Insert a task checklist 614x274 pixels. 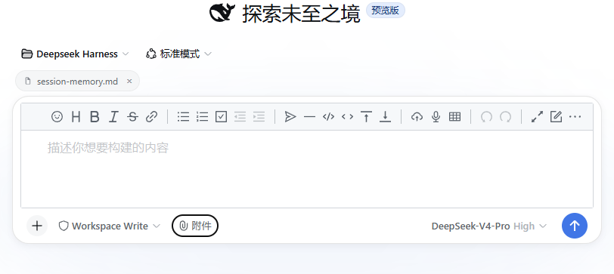[x=222, y=116]
